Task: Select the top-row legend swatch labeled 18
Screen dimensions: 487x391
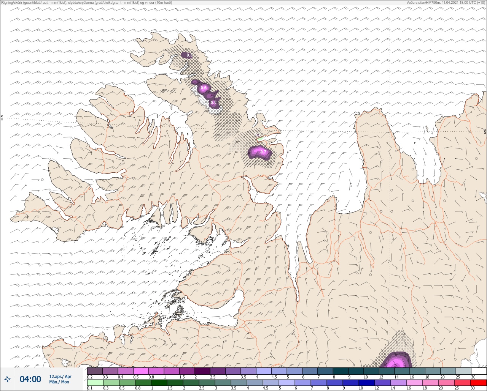Action: tap(433, 371)
